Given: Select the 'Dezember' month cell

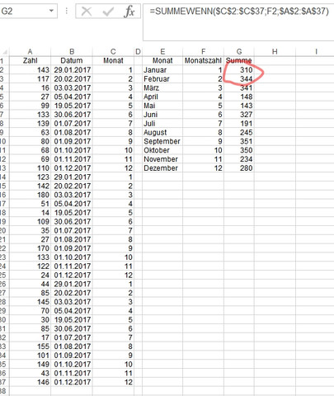Looking at the screenshot, I should [162, 168].
